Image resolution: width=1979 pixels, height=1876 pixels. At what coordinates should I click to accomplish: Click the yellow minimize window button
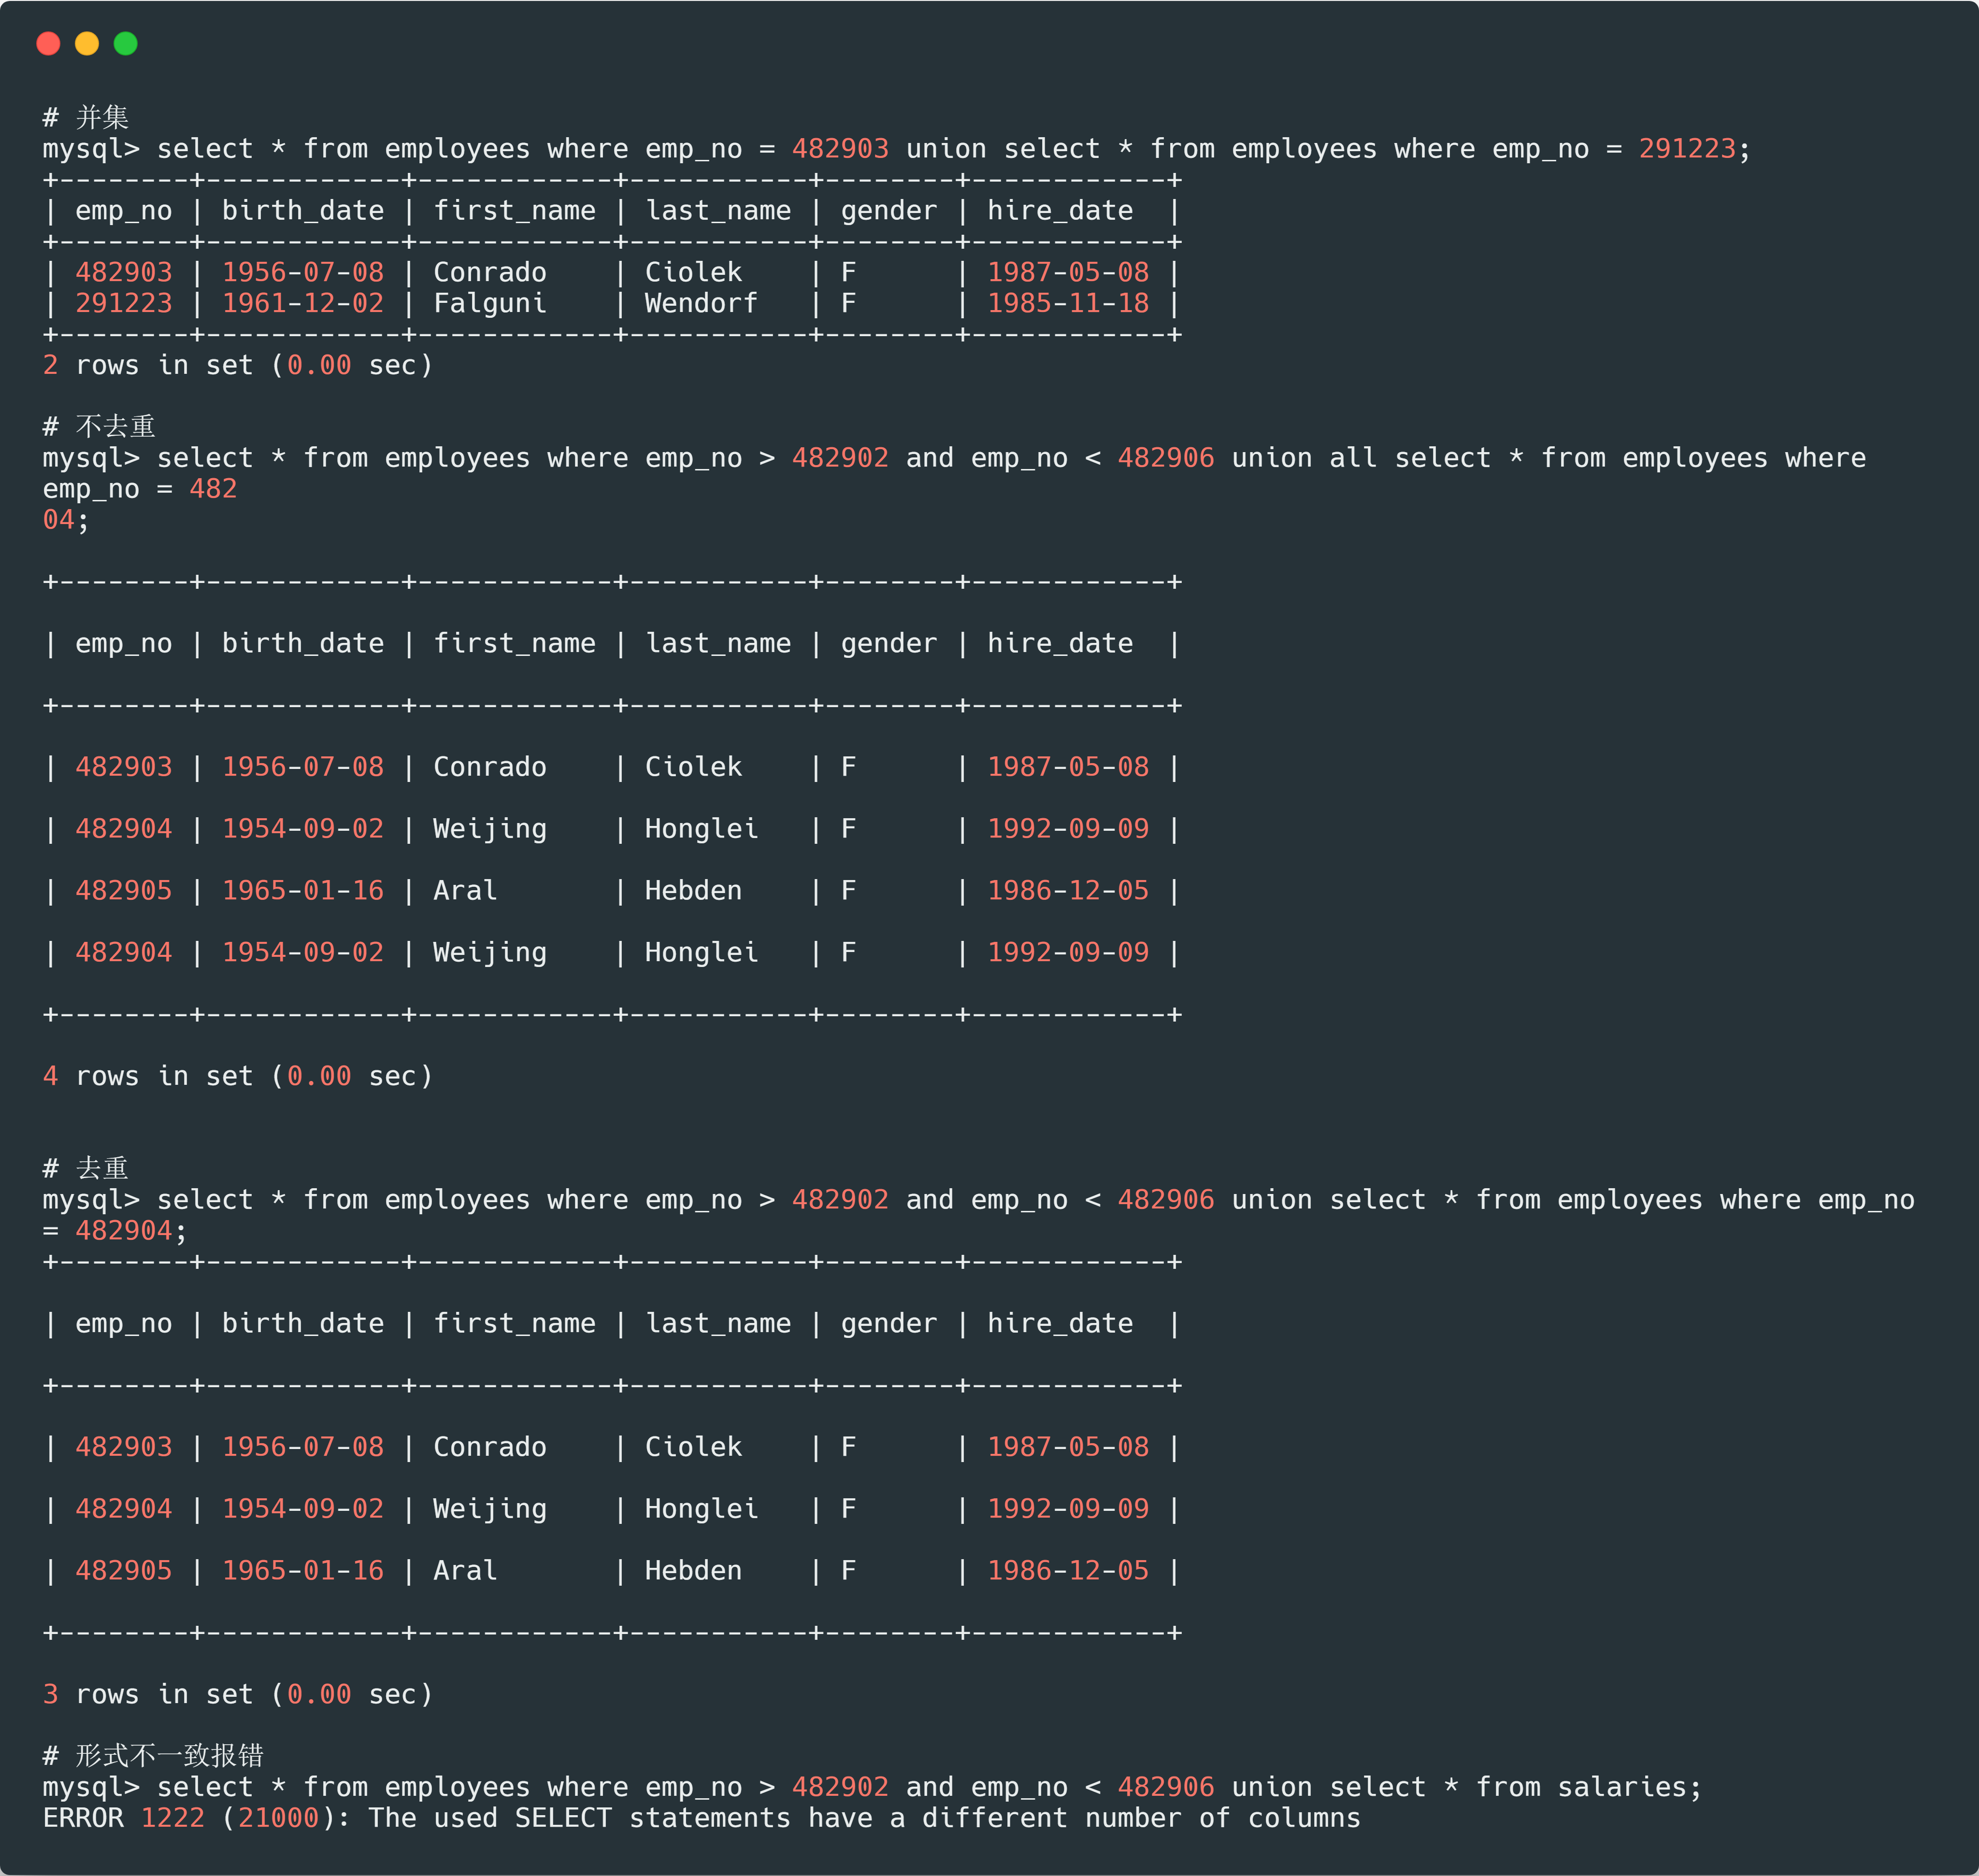coord(87,43)
